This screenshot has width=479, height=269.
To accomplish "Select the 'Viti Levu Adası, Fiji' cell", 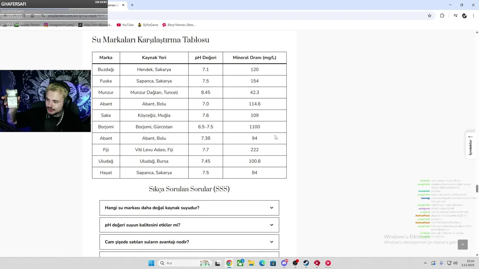I will point(154,150).
